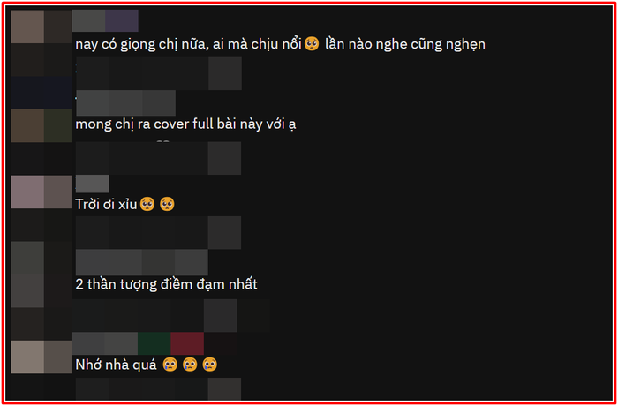The width and height of the screenshot is (618, 406).
Task: Click the blurred action row under "lần nào nghe cũng nghẹn"
Action: [x=159, y=73]
